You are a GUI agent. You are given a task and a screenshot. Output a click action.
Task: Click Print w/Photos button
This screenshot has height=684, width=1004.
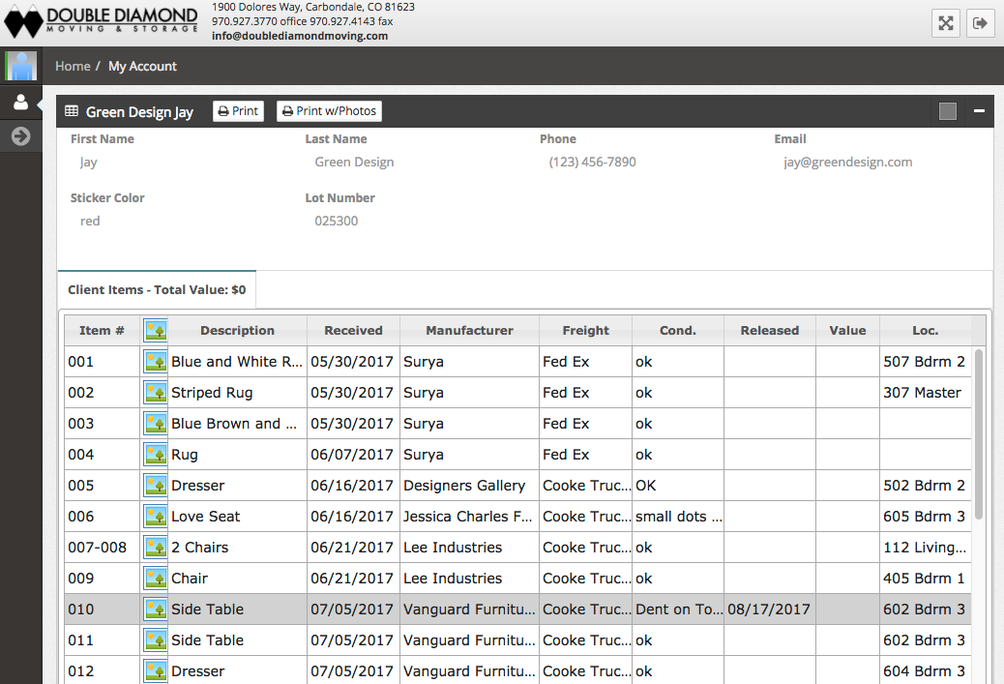329,111
